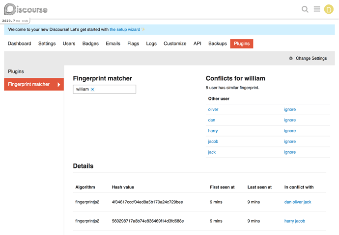Click jack in the Details table
339x235 pixels.
click(307, 202)
